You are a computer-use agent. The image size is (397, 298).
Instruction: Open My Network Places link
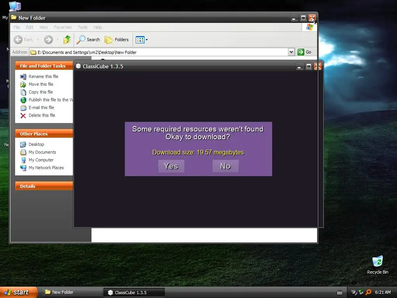pyautogui.click(x=46, y=168)
